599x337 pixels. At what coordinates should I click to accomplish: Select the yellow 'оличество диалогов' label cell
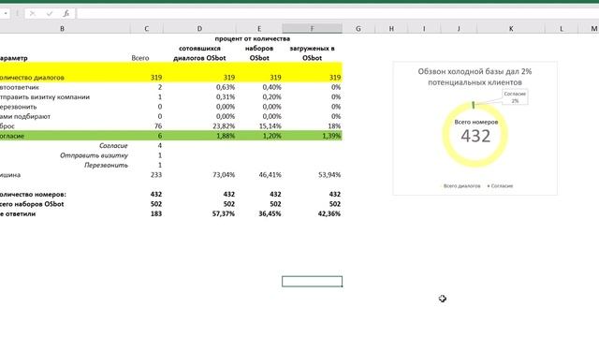pyautogui.click(x=32, y=78)
